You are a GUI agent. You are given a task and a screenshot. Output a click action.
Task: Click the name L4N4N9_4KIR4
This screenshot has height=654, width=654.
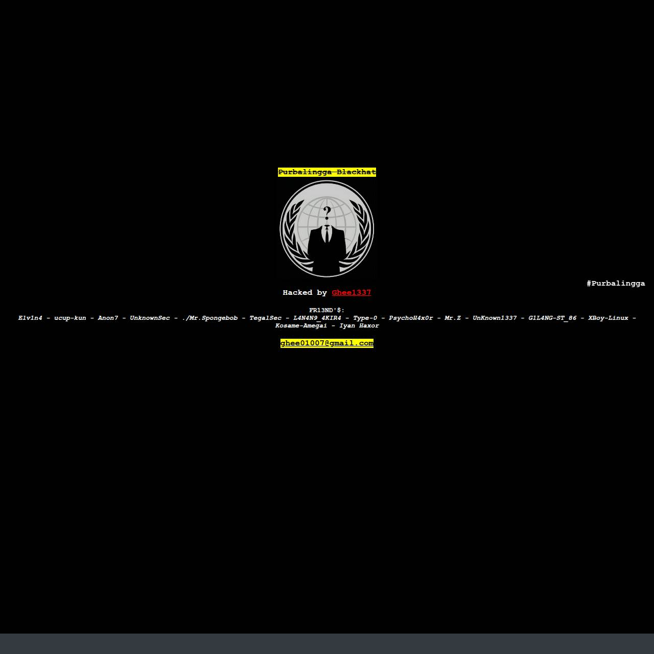tap(317, 318)
